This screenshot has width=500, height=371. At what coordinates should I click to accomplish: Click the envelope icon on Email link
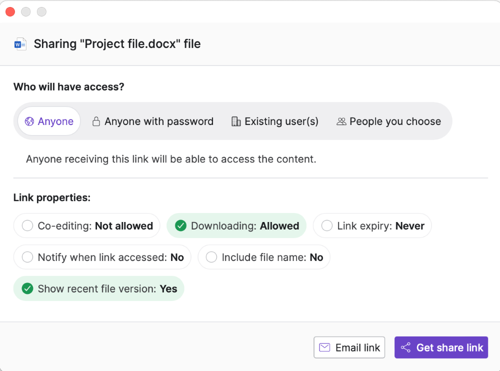(x=324, y=347)
